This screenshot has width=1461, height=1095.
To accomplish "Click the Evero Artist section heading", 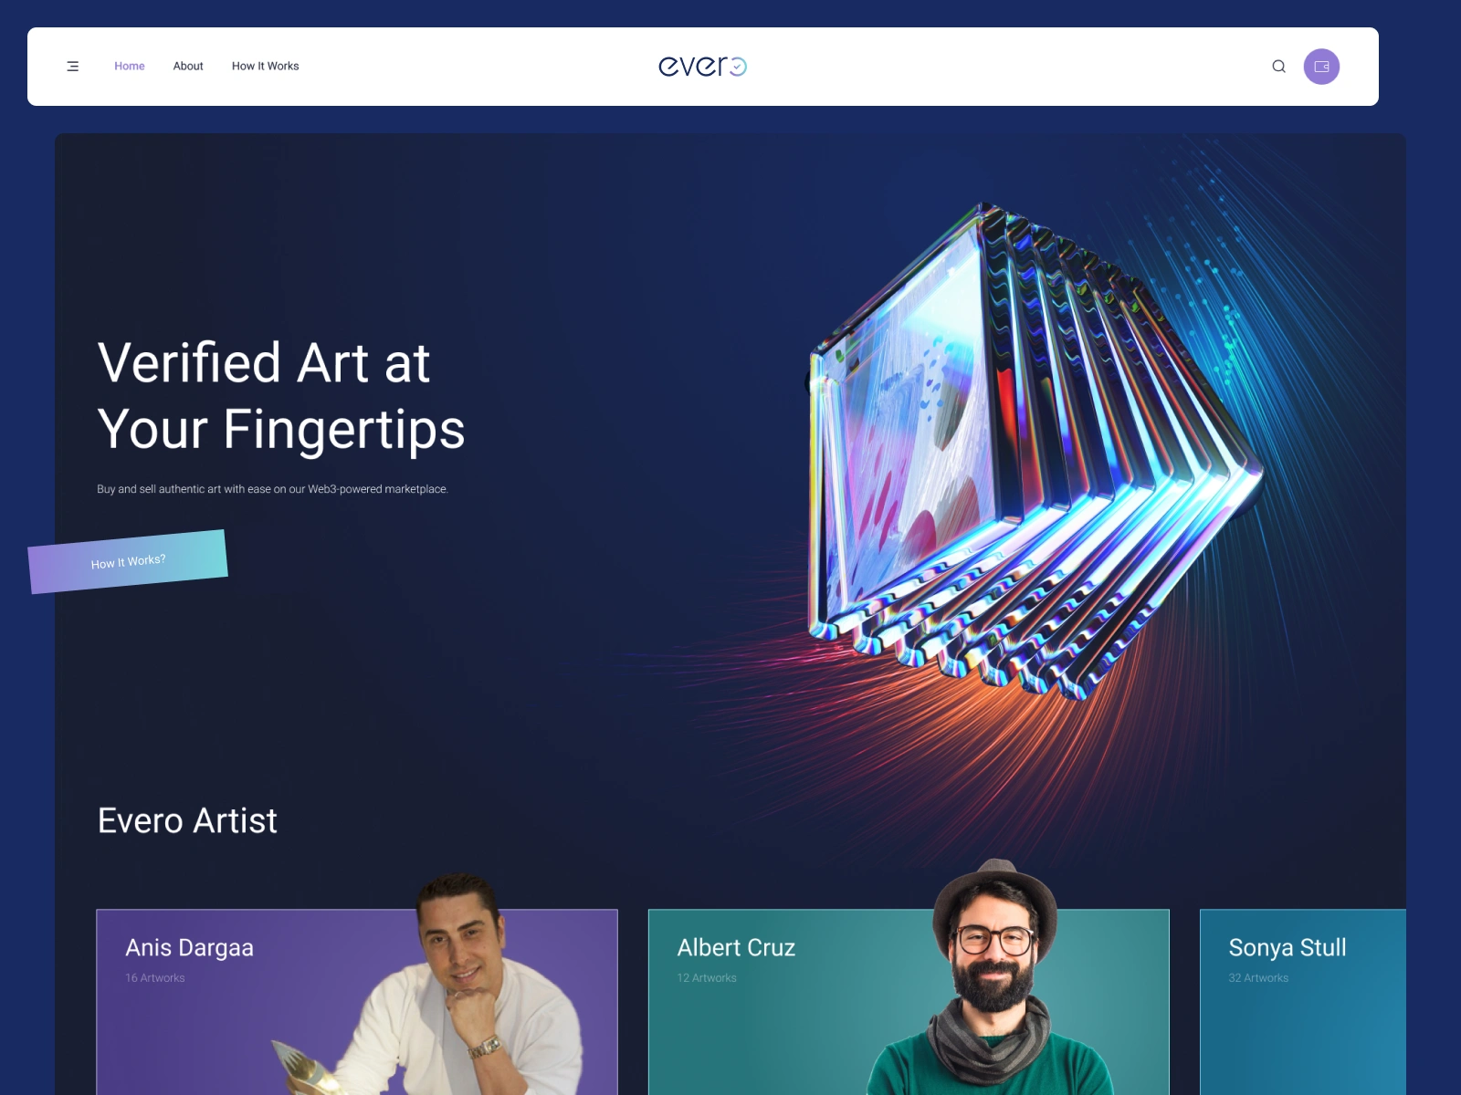I will [187, 821].
